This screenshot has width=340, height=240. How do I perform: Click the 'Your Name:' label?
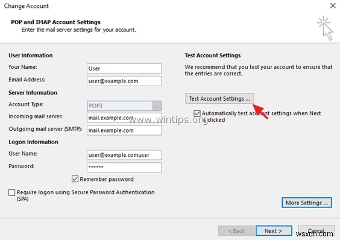click(23, 67)
